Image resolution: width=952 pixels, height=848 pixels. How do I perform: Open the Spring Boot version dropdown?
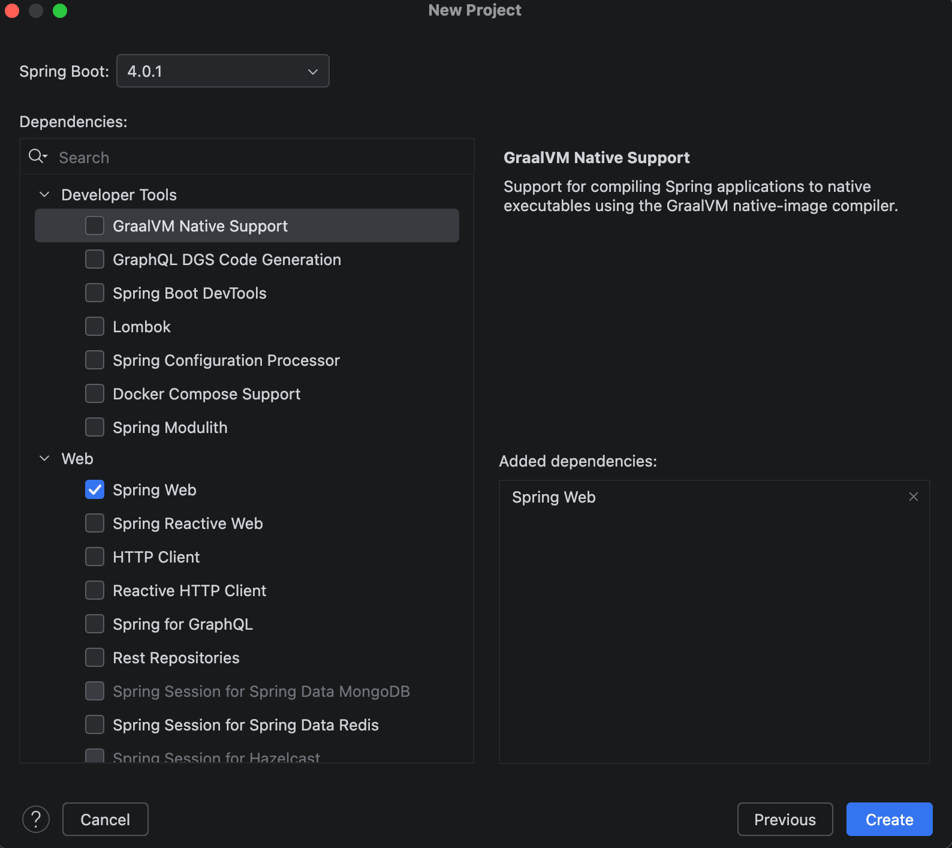pos(222,71)
